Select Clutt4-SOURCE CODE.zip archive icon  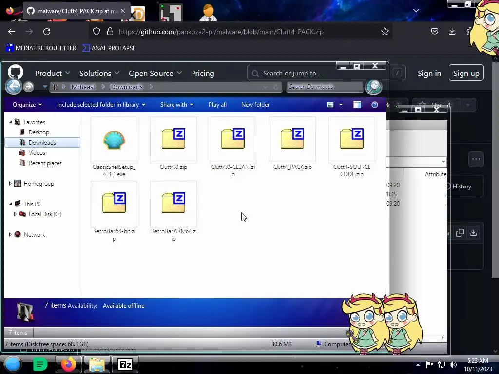pos(352,138)
